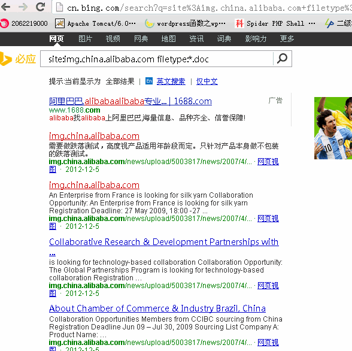Open the 地图 tab
352x351 pixels.
[168, 38]
